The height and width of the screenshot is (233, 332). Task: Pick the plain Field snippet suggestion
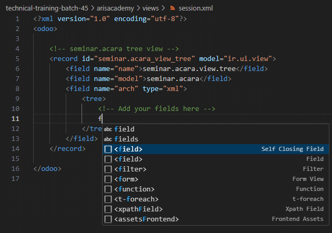(x=216, y=159)
